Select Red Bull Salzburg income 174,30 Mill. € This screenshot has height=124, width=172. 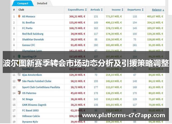click(x=114, y=34)
